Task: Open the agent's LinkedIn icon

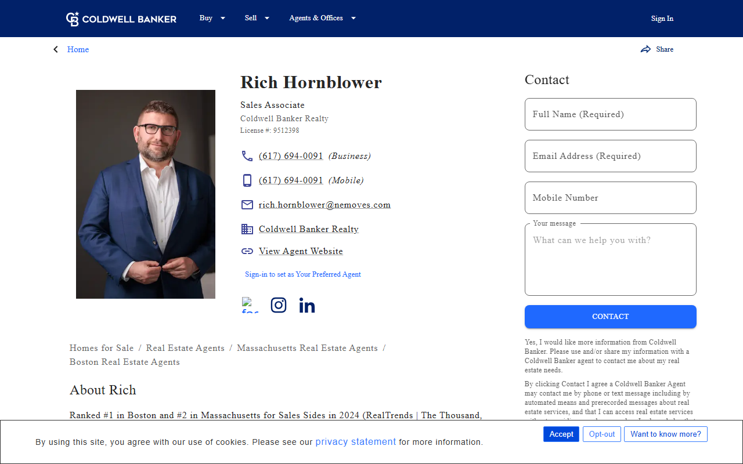Action: click(307, 305)
